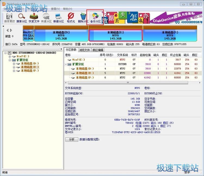The height and width of the screenshot is (176, 204).
Task: Select Win7(C:) block in disk map
Action: point(28,33)
